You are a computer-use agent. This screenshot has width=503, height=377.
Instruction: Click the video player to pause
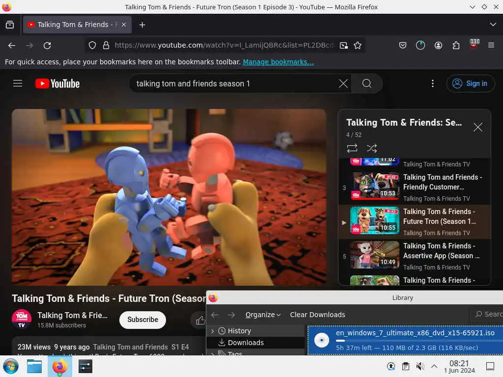169,197
